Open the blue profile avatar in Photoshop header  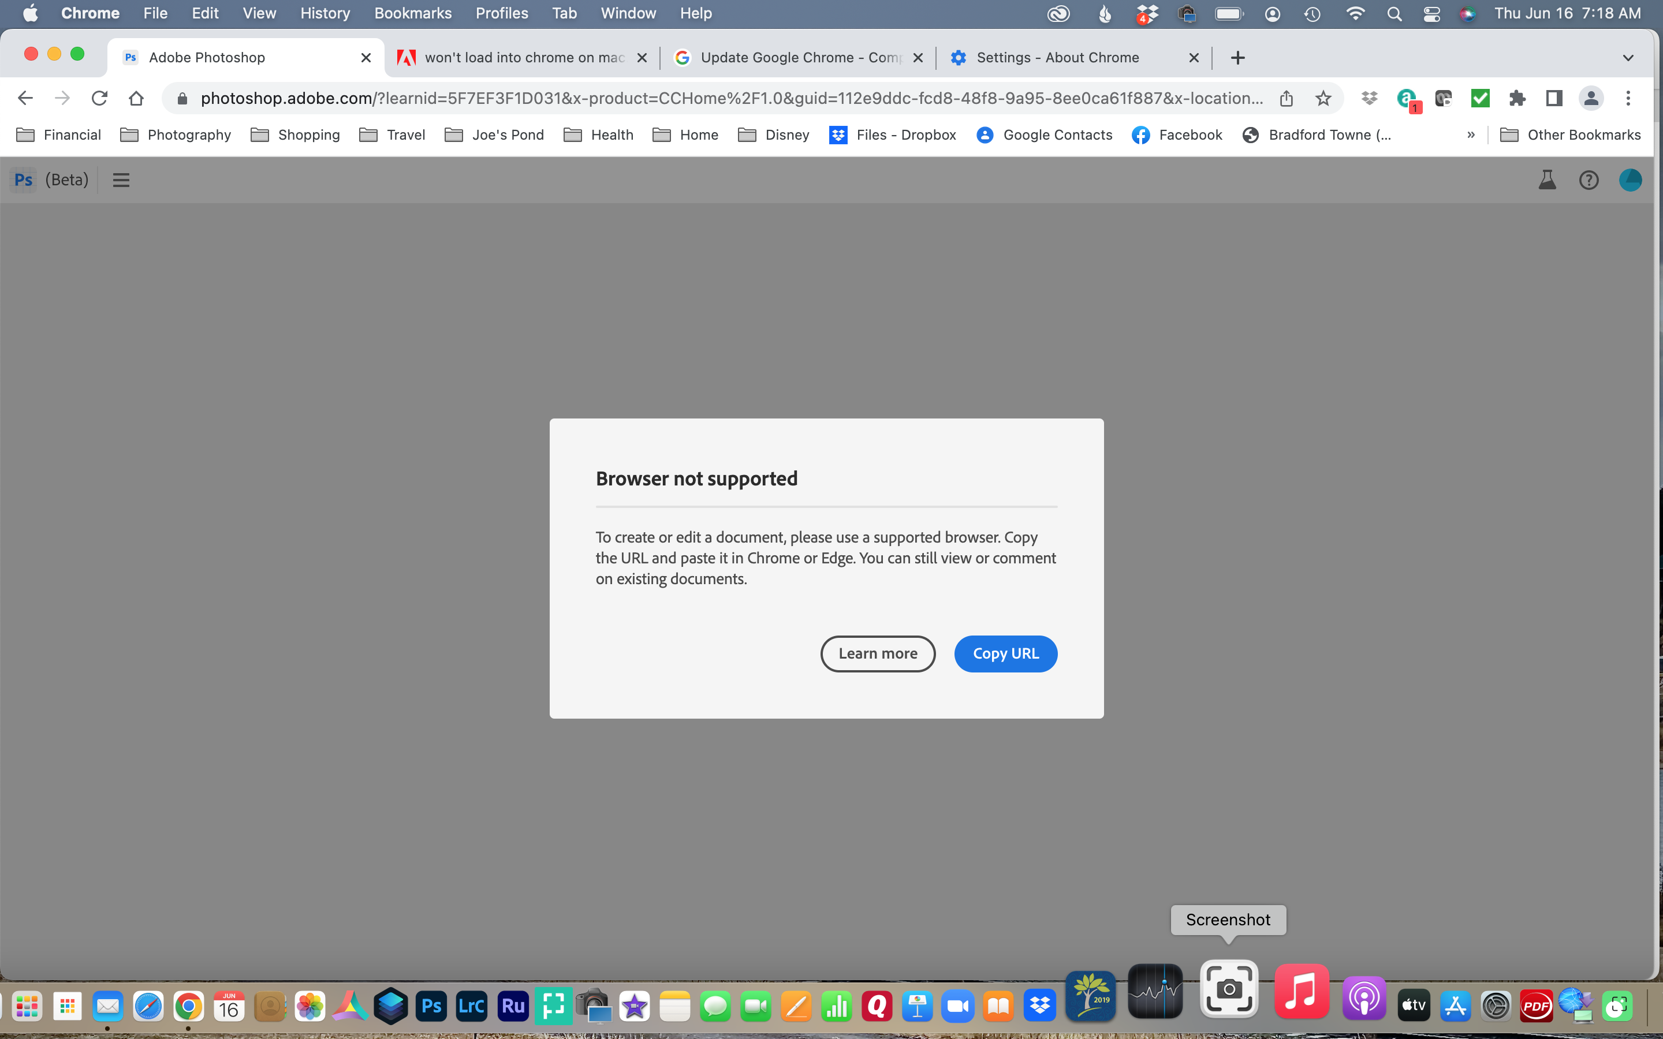1631,180
